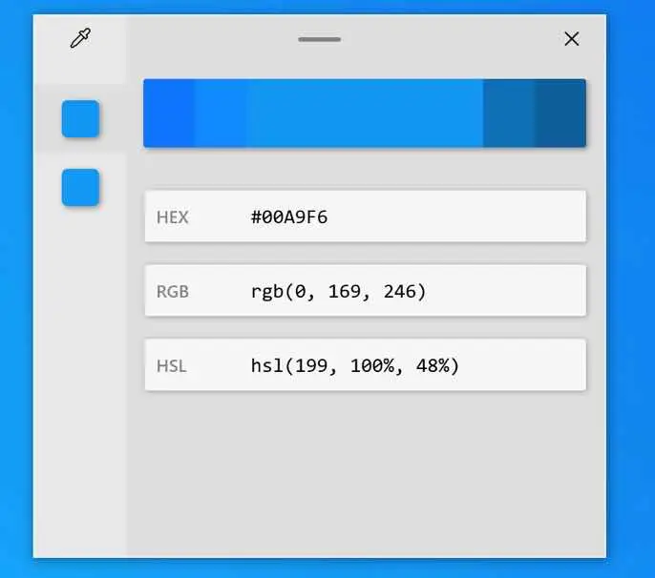Image resolution: width=655 pixels, height=578 pixels.
Task: Copy the RGB value rgb(0, 169, 246)
Action: pyautogui.click(x=366, y=291)
